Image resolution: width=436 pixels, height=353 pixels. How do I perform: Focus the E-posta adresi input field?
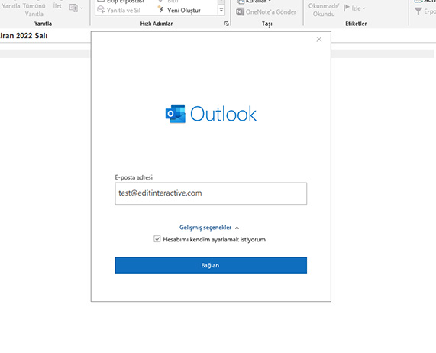211,193
